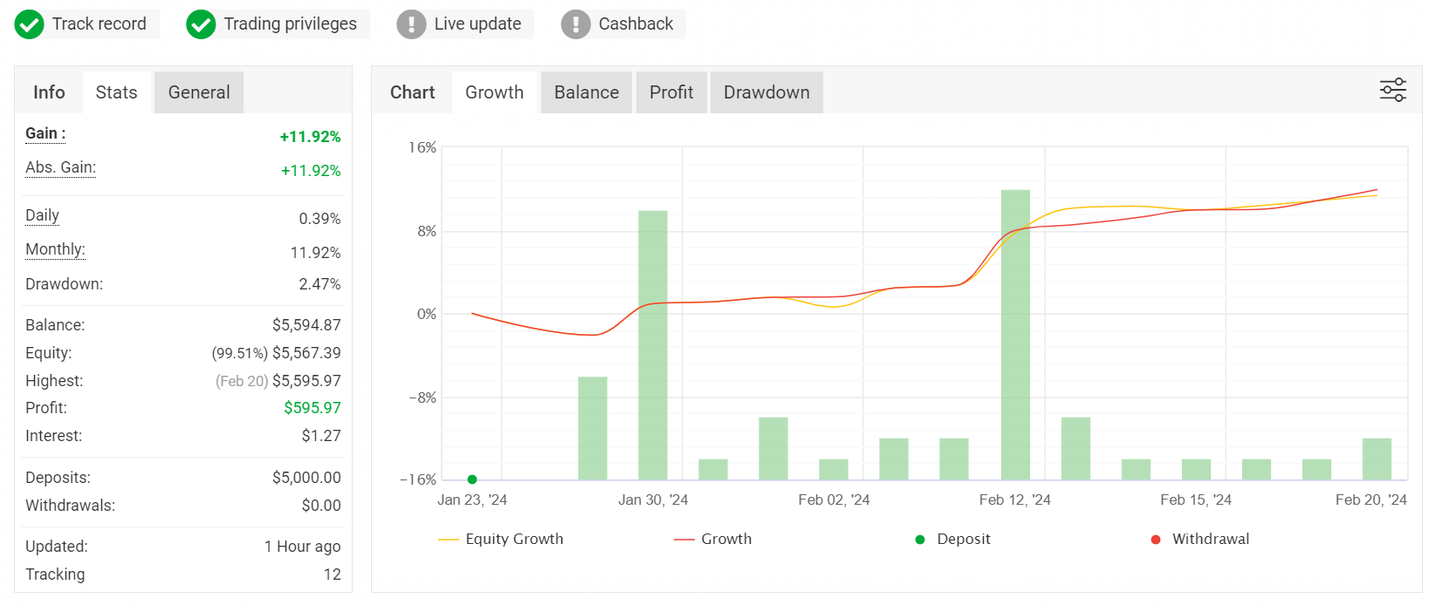Select the Growth chart tab
Viewport: 1429px width, 605px height.
pos(494,92)
